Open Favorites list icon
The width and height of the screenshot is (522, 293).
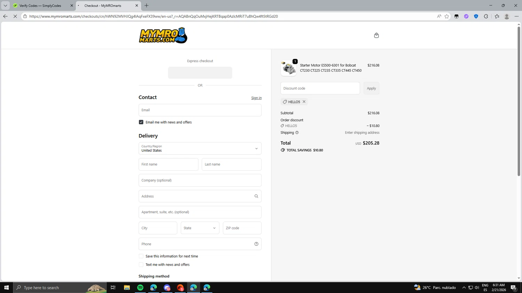coord(497,16)
